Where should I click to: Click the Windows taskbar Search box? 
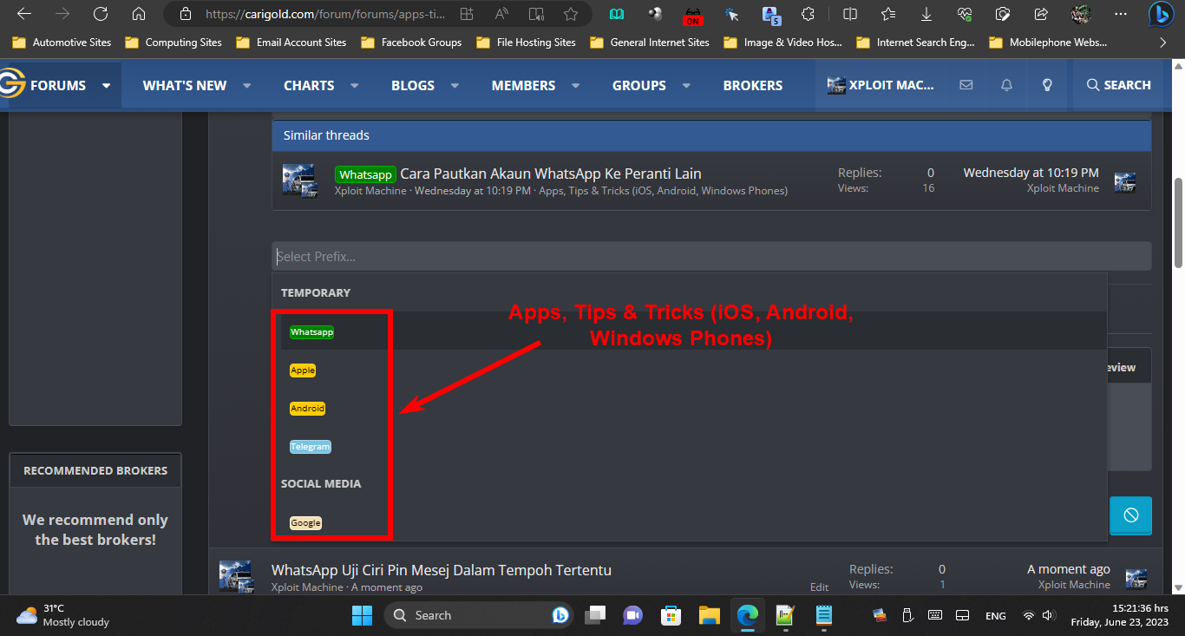[478, 615]
